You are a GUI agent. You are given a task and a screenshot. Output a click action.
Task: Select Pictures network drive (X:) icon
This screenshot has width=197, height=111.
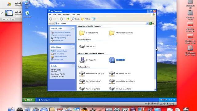(x=82, y=88)
